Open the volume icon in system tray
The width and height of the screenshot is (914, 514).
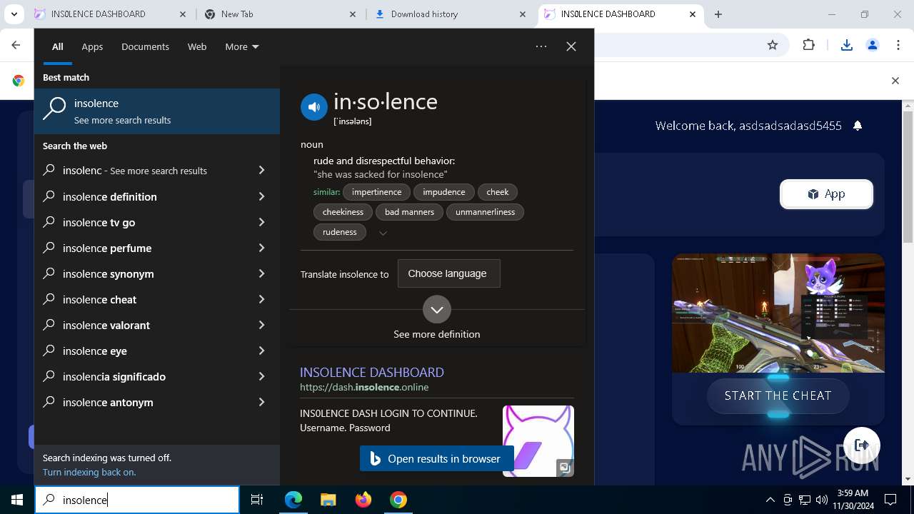click(x=822, y=500)
